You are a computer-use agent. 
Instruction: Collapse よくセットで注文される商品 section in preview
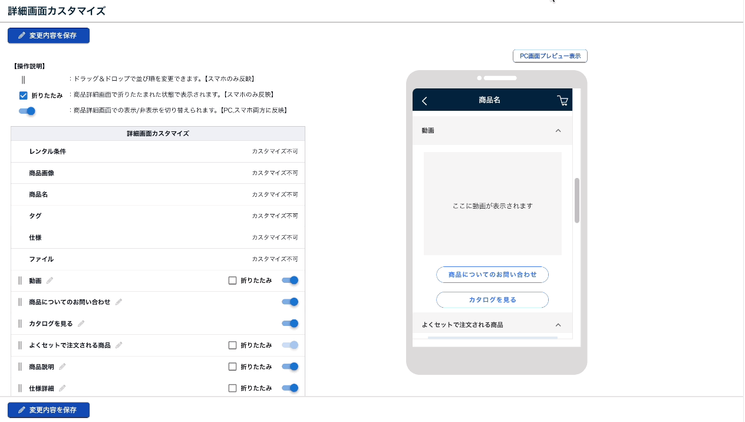coord(558,325)
